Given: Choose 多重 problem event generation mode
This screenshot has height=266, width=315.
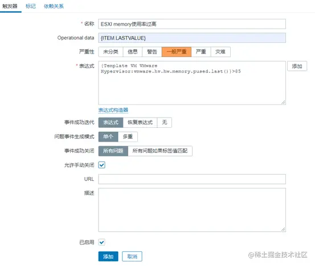Looking at the screenshot, I should pos(128,137).
